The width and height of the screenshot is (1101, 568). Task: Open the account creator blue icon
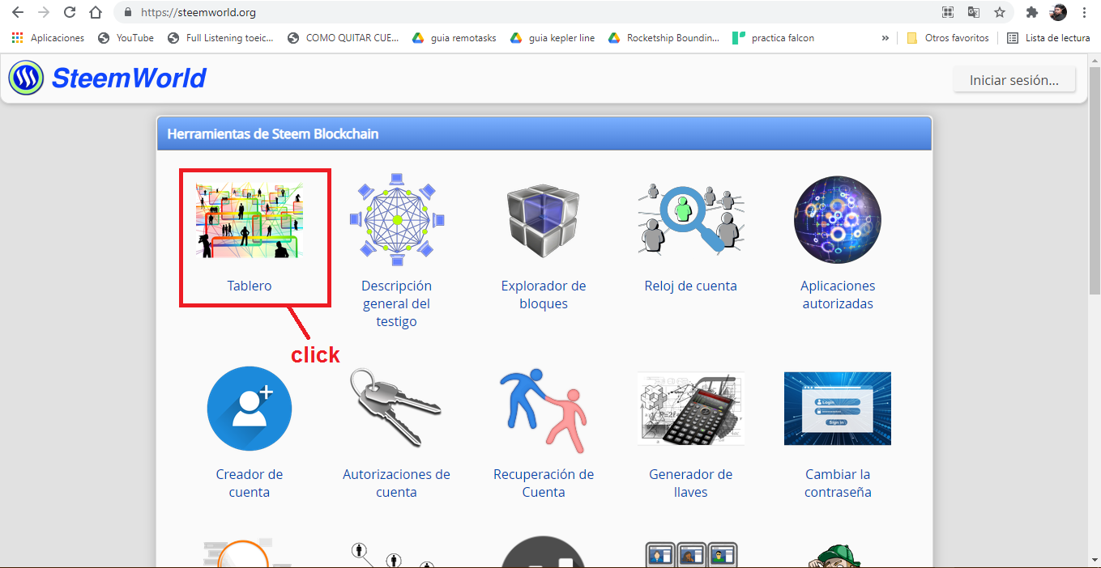click(250, 409)
